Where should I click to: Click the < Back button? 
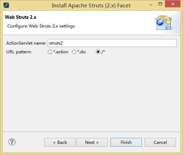click(x=60, y=142)
